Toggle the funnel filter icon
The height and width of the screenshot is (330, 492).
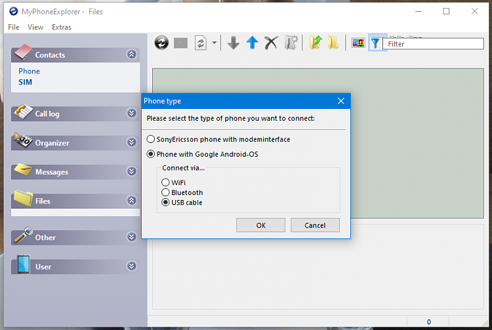pos(375,43)
